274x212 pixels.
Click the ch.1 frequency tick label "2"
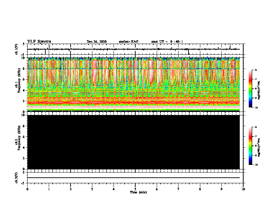click(24, 101)
